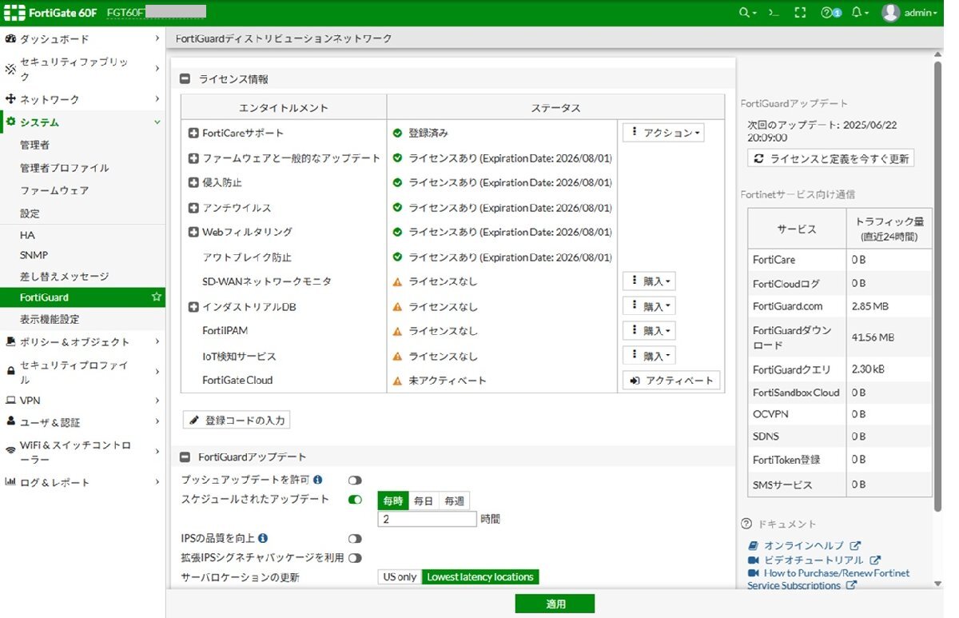The image size is (959, 618).
Task: Select the 毎時 schedule option
Action: (x=393, y=500)
